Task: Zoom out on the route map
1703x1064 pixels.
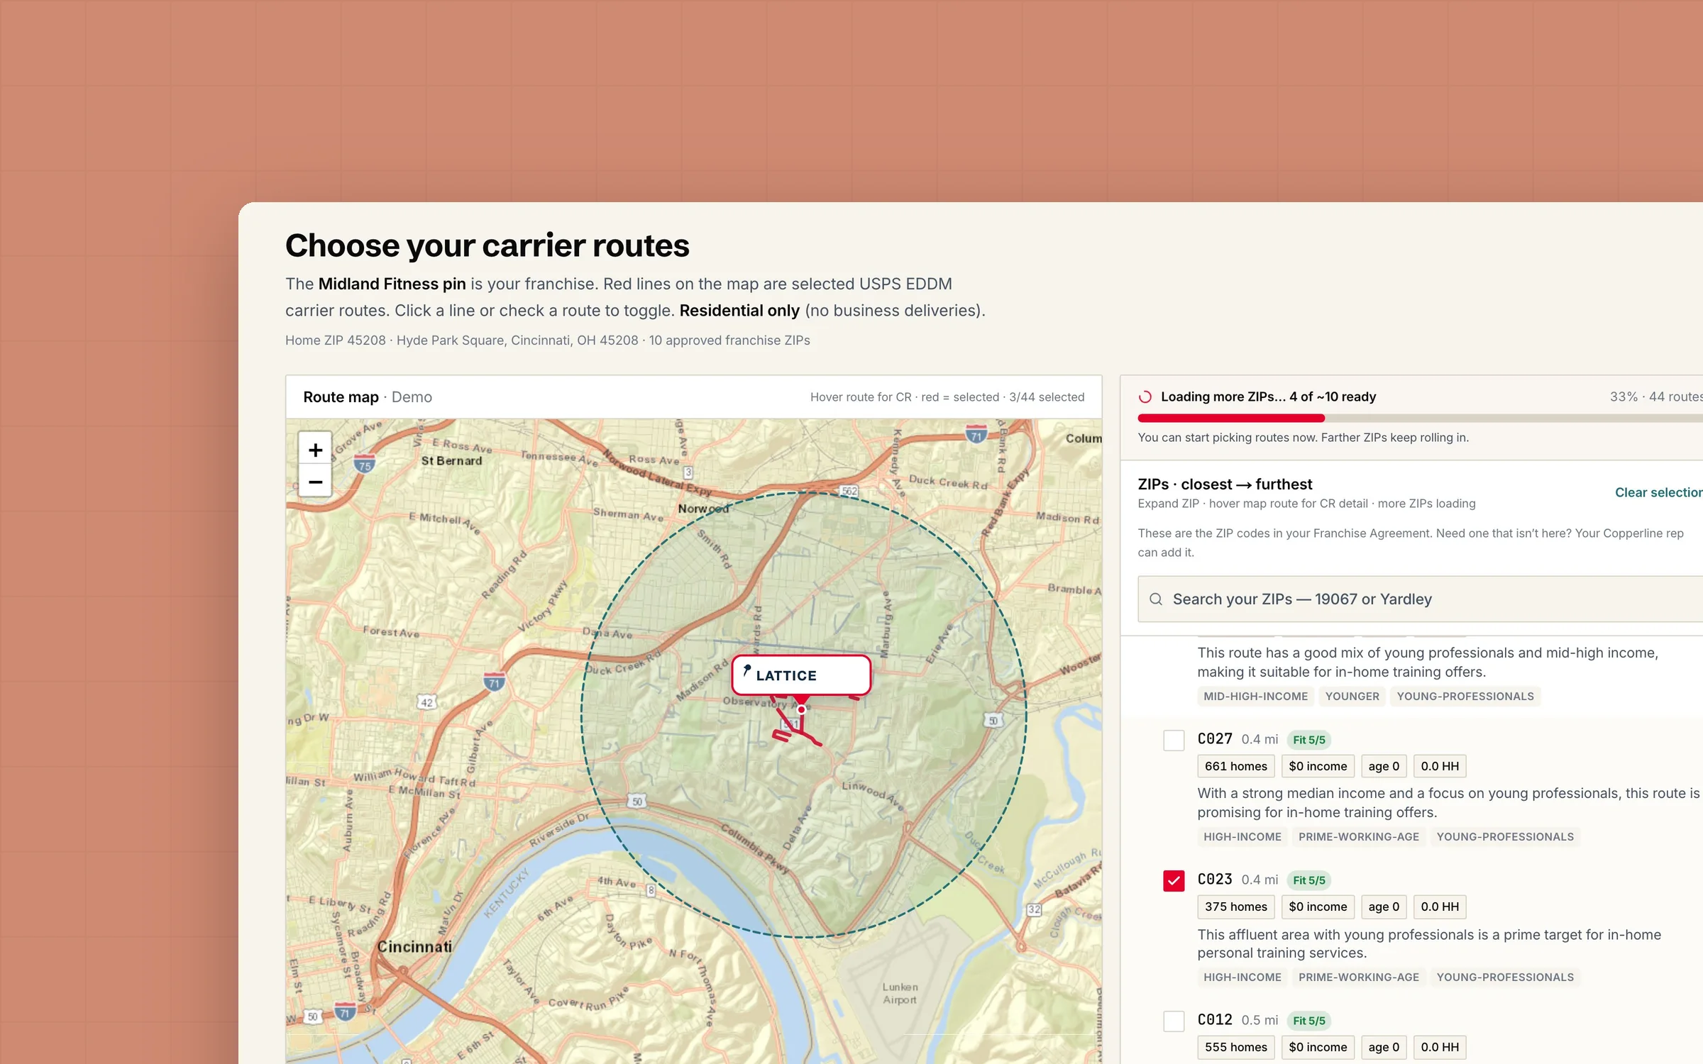Action: pyautogui.click(x=315, y=482)
